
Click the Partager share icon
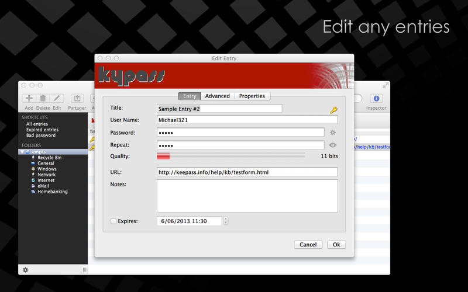pos(77,99)
